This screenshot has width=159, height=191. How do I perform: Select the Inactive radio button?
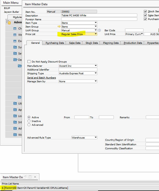point(29,121)
